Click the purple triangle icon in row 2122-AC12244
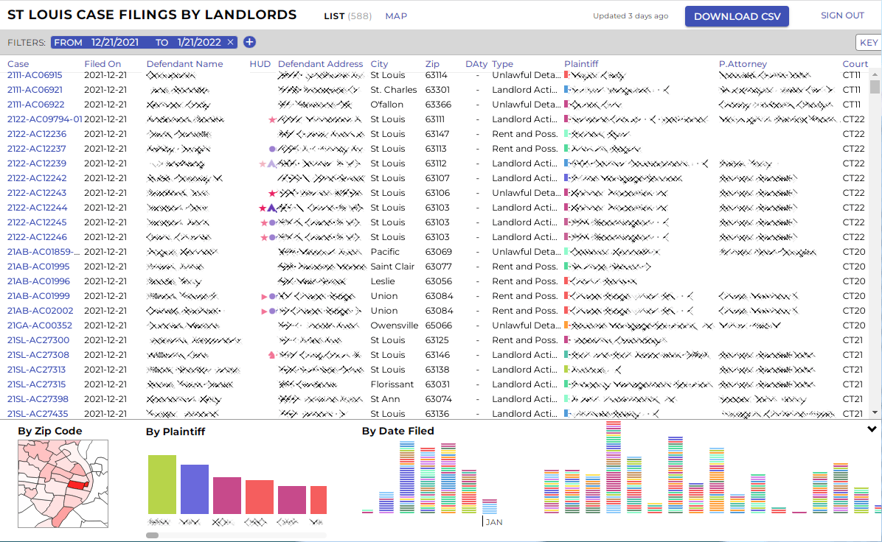This screenshot has width=882, height=542. 271,208
